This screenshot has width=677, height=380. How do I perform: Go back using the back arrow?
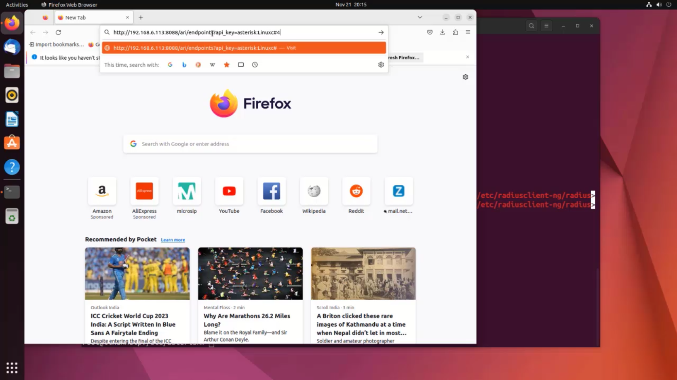pos(33,32)
